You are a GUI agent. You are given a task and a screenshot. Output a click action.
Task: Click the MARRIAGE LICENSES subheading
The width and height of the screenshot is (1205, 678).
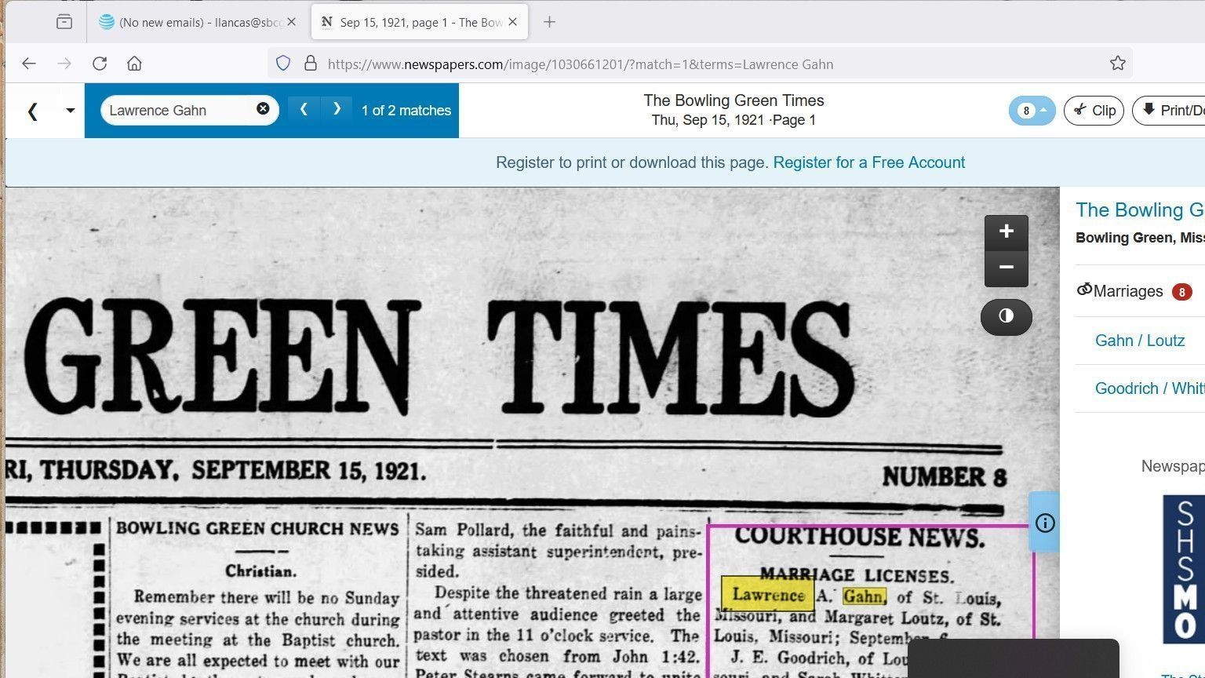pyautogui.click(x=857, y=575)
